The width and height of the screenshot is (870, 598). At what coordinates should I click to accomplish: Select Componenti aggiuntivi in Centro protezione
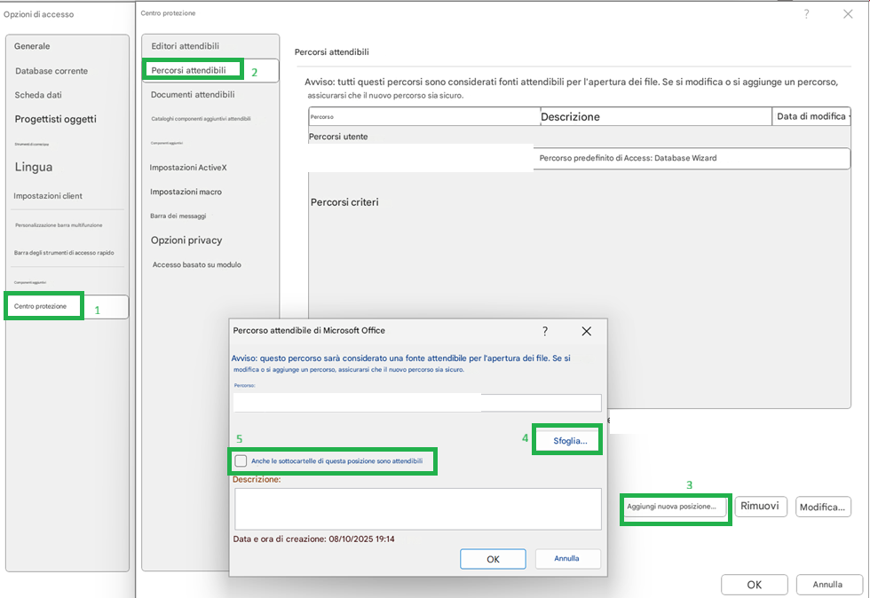click(167, 143)
